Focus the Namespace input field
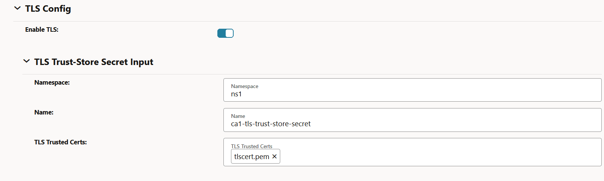Viewport: 604px width, 181px height. 412,94
